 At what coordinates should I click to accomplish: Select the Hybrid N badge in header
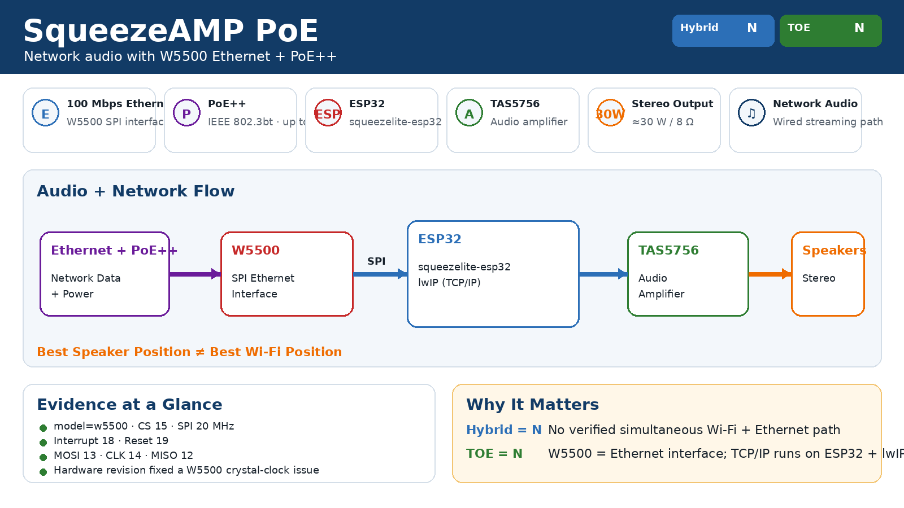[x=723, y=30]
